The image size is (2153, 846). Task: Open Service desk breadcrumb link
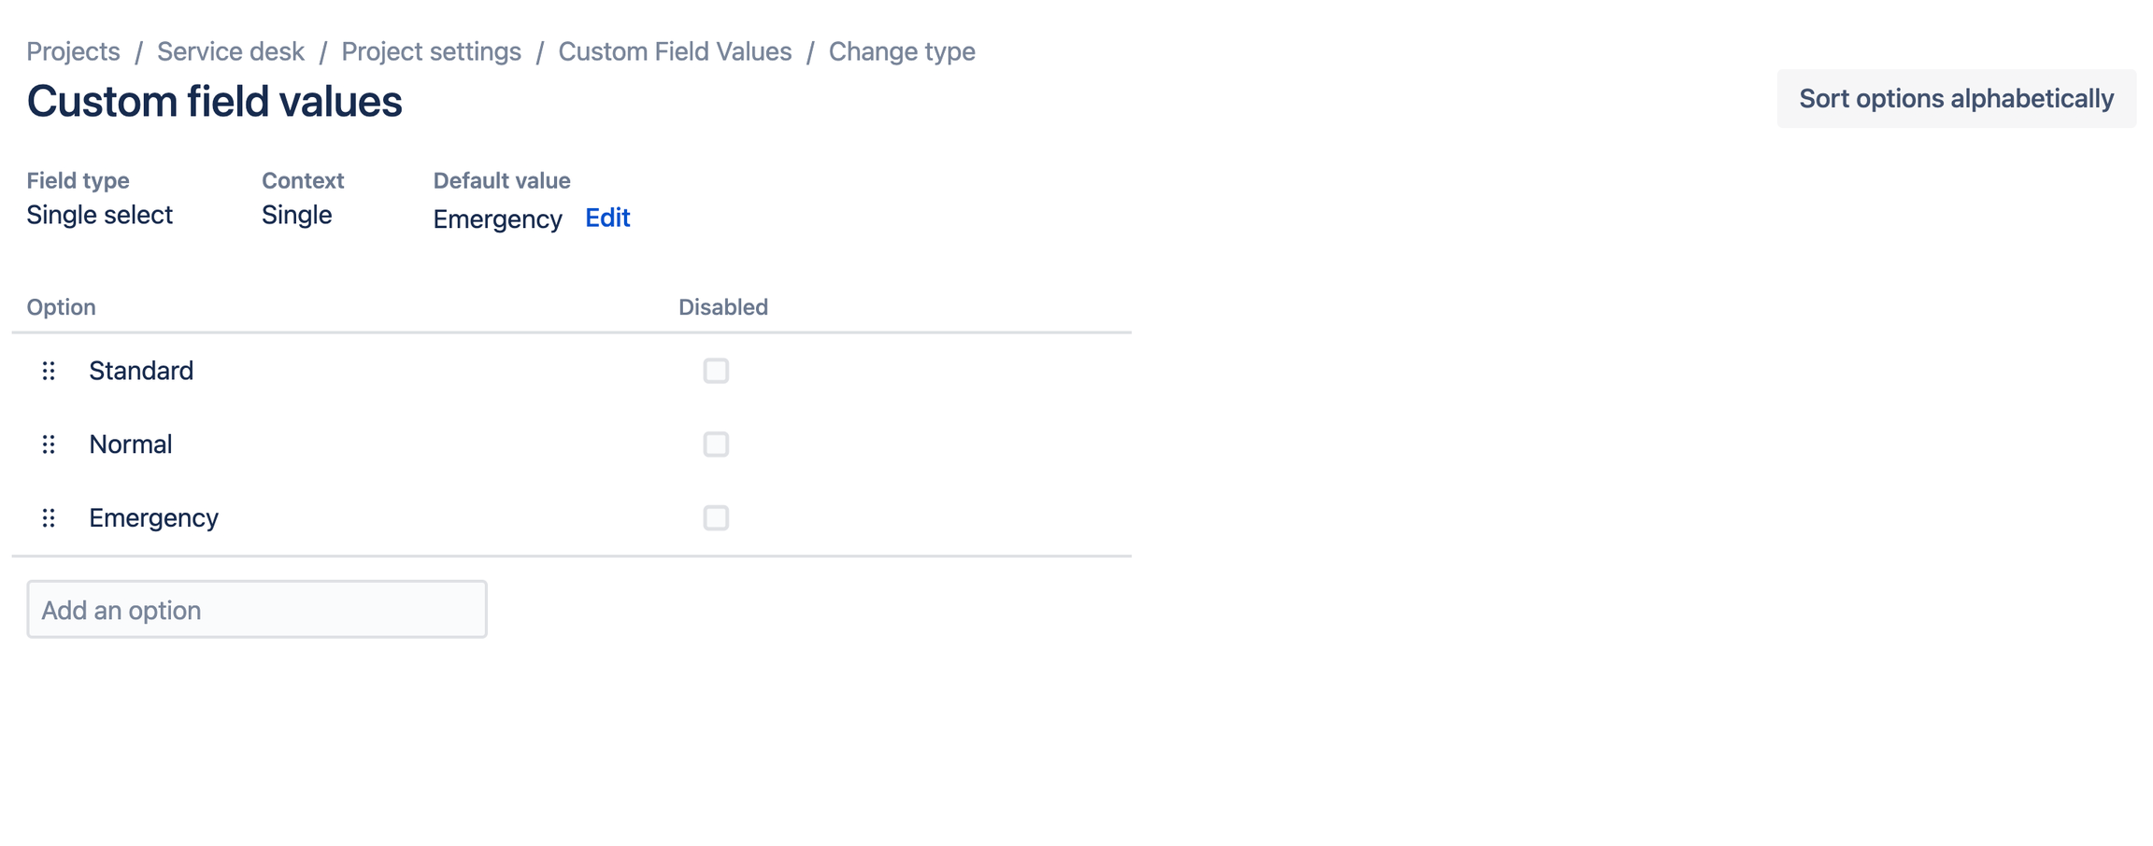click(230, 51)
